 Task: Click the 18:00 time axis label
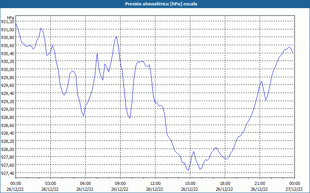[x=225, y=184]
